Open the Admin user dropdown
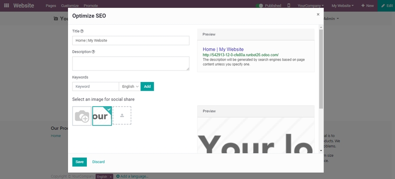The width and height of the screenshot is (395, 179). point(331,18)
